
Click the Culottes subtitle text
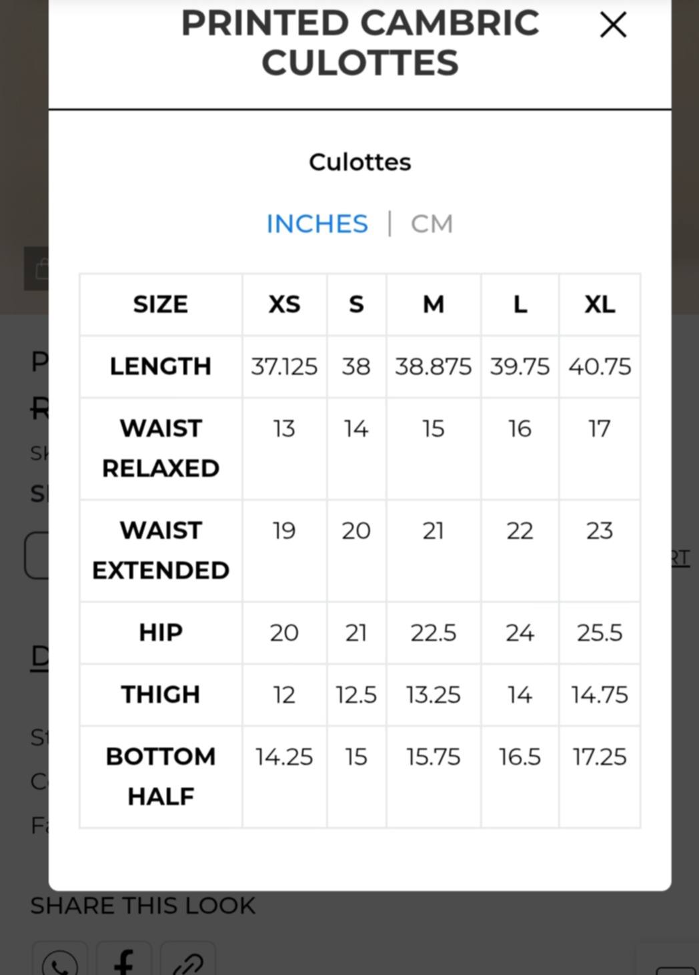tap(360, 162)
